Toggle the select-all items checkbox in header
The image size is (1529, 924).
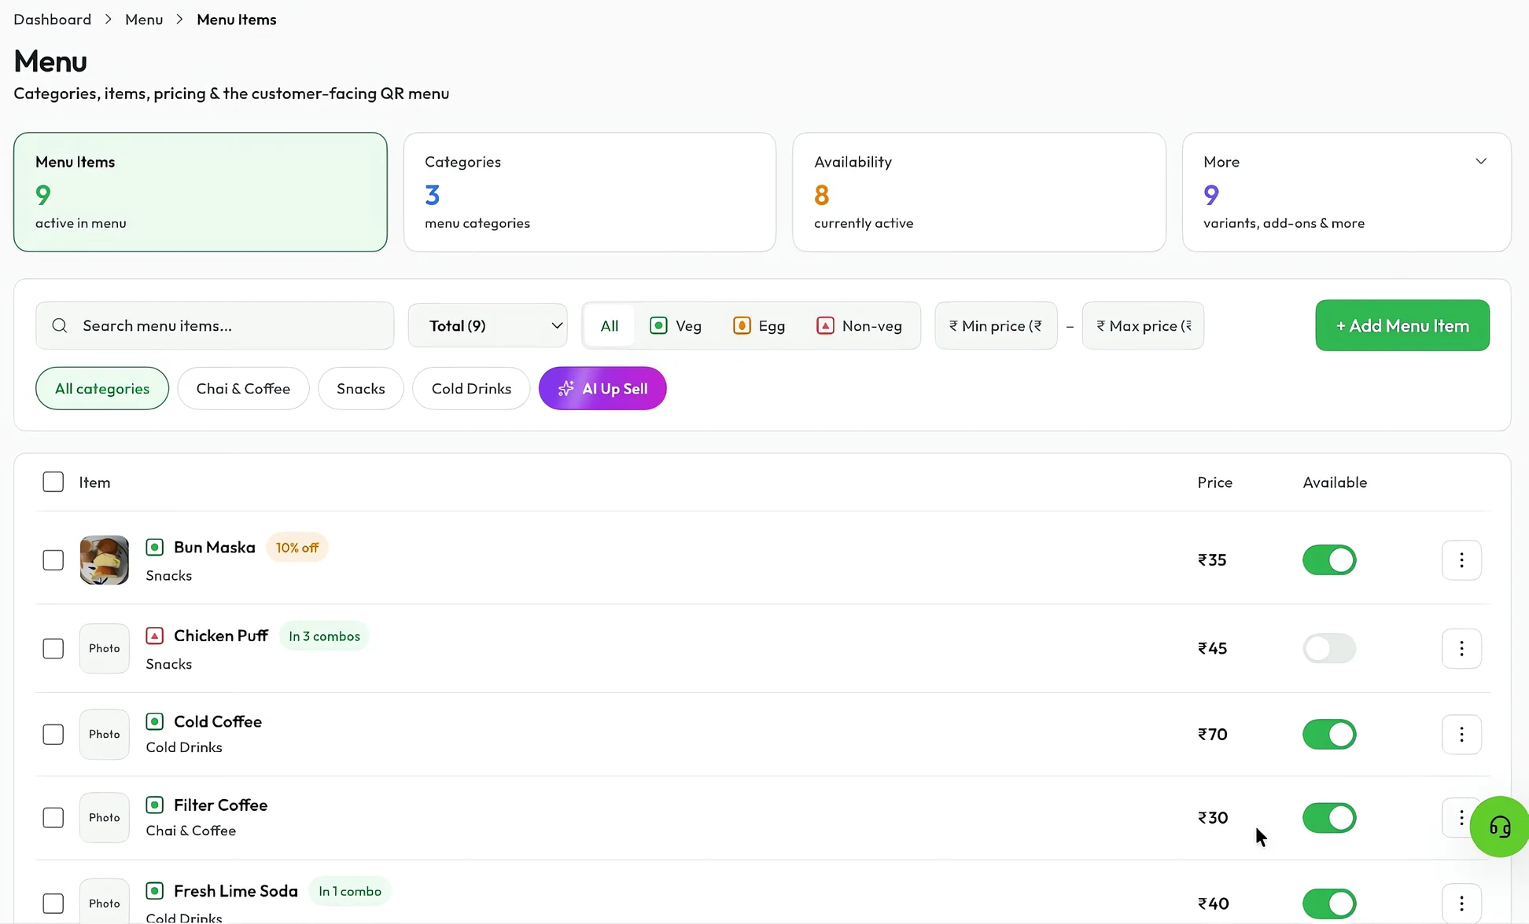click(53, 482)
